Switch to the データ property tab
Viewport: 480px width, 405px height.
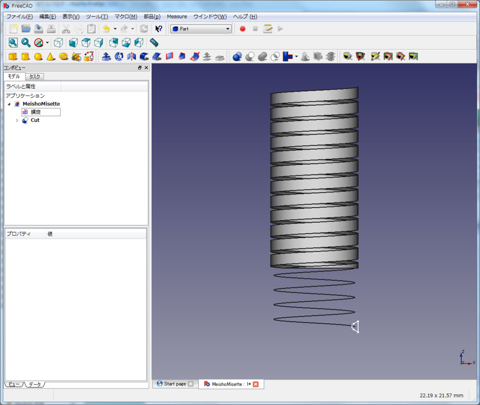35,384
